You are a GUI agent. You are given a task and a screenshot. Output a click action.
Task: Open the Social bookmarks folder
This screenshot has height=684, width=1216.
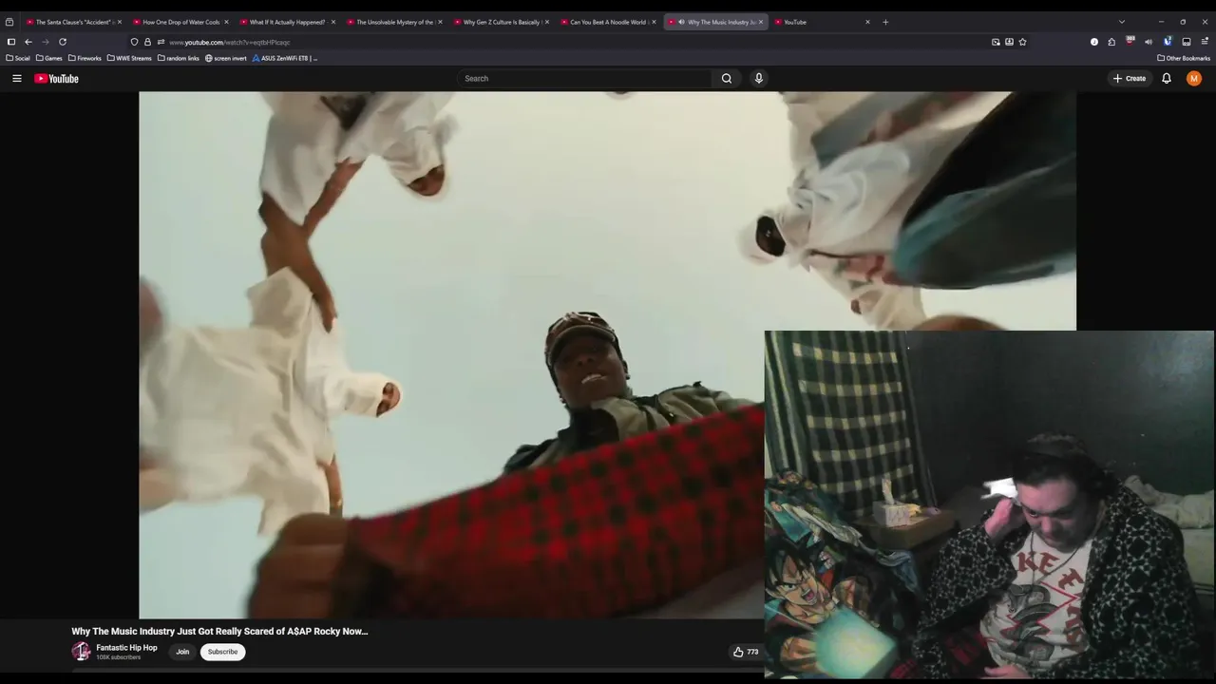coord(18,58)
